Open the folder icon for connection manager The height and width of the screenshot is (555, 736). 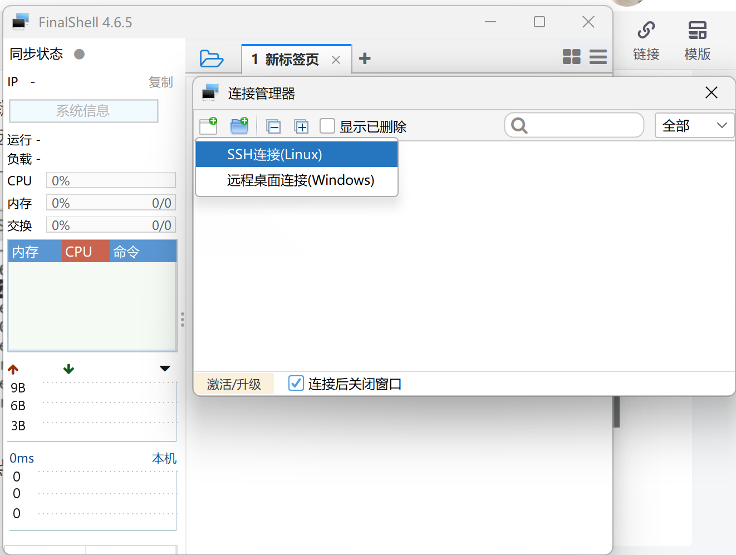pos(212,58)
